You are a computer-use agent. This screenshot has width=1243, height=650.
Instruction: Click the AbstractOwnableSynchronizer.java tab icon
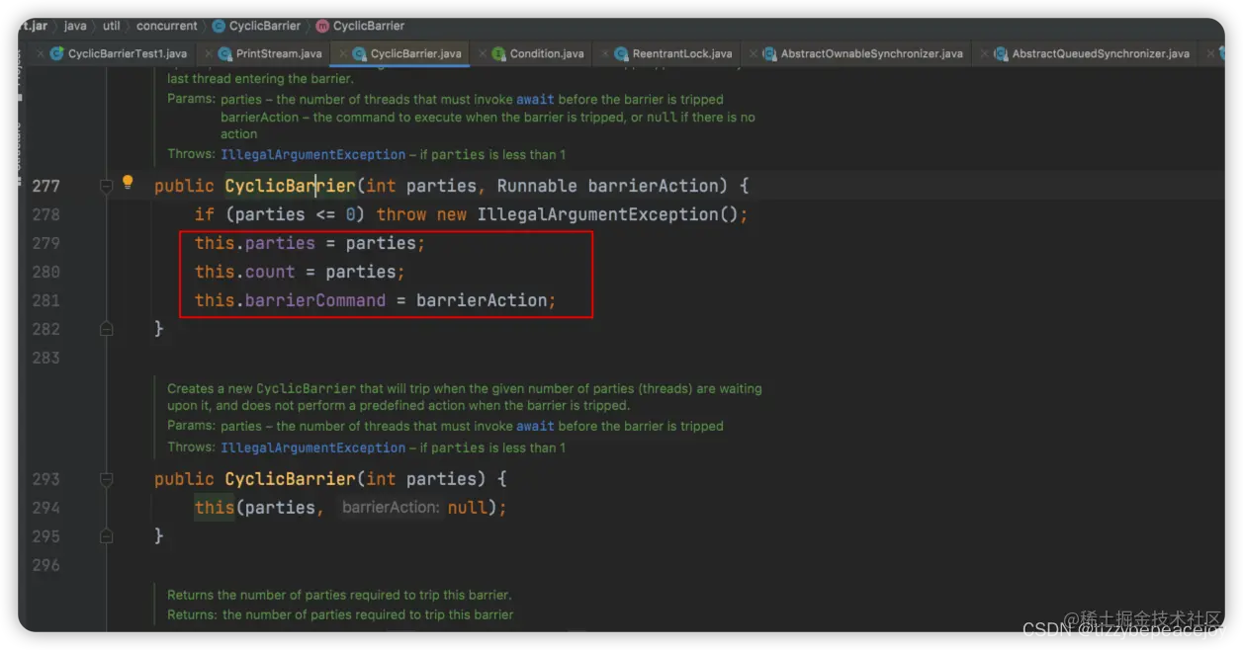(769, 54)
